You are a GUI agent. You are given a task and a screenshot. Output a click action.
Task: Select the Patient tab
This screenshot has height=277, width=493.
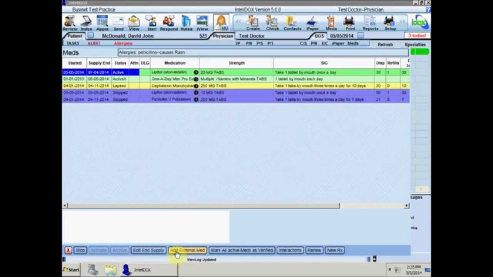75,36
